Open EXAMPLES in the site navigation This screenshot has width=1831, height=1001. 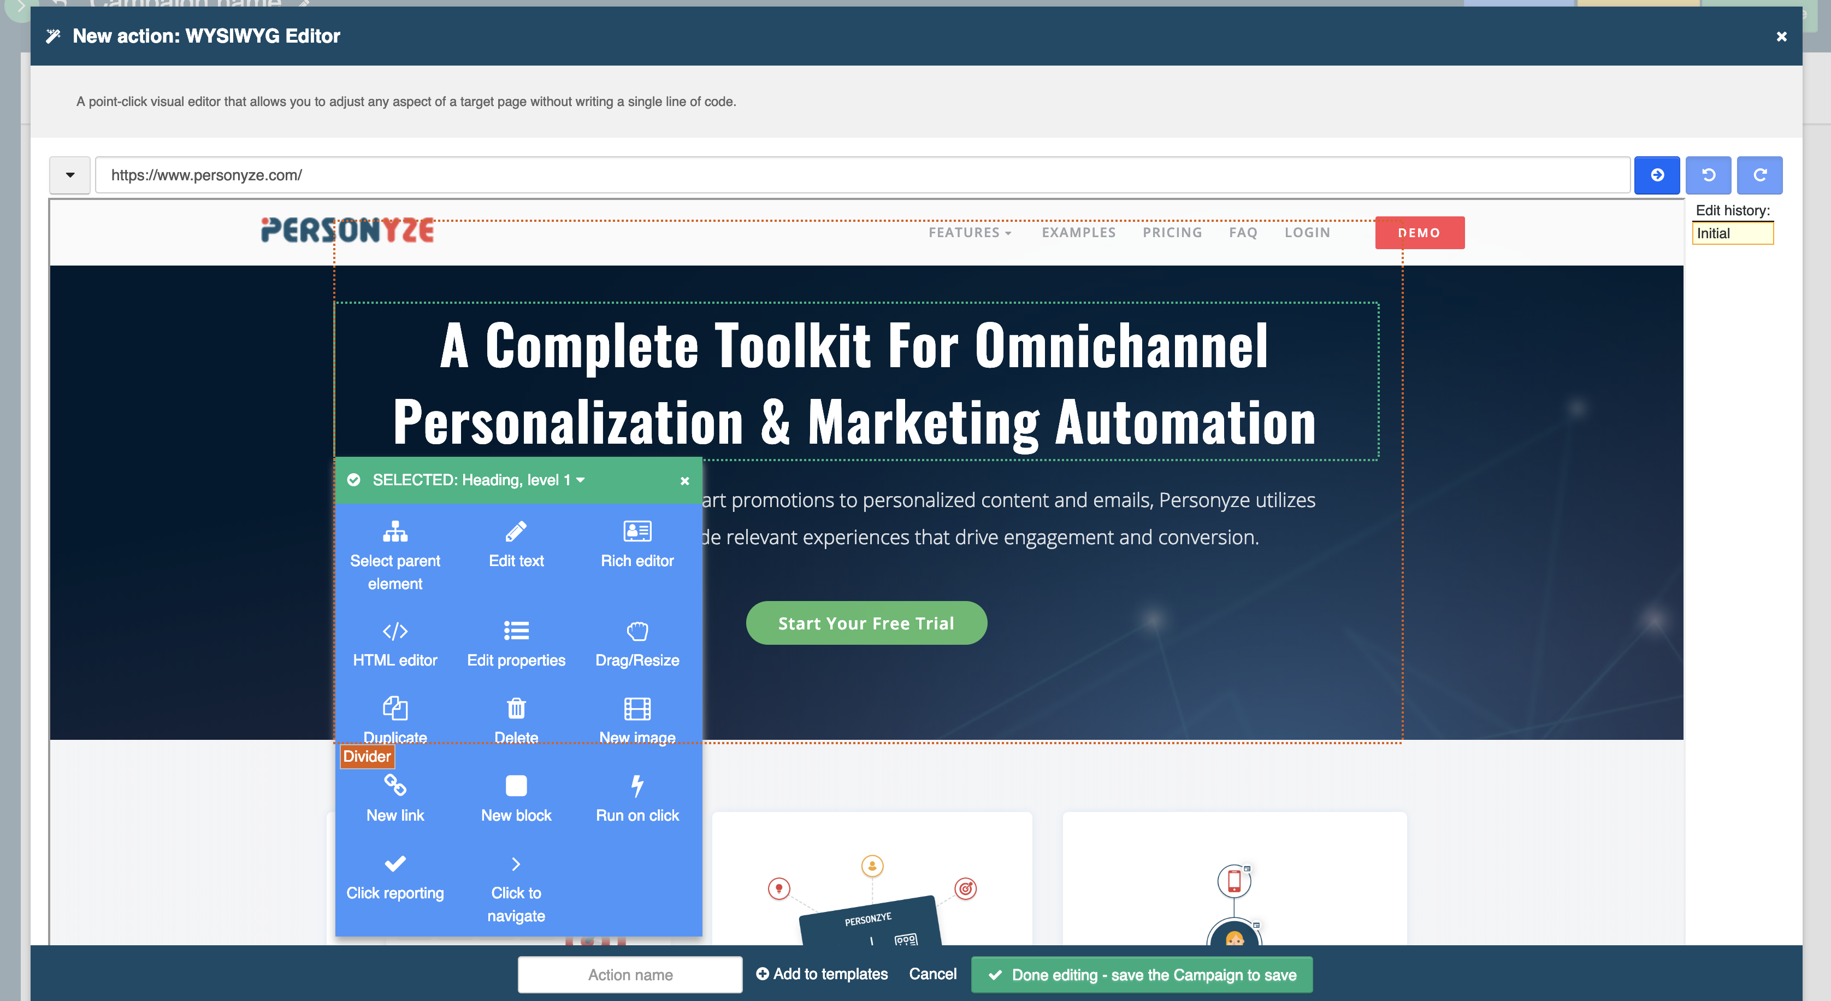[x=1078, y=232]
